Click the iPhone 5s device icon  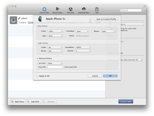40,19
